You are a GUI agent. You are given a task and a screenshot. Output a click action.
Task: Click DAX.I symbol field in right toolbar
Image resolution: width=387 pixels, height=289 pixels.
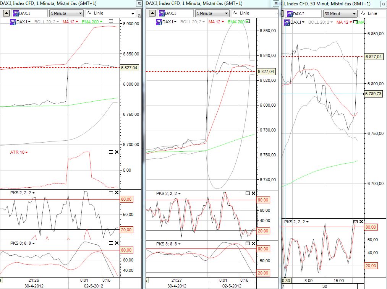[x=303, y=14]
